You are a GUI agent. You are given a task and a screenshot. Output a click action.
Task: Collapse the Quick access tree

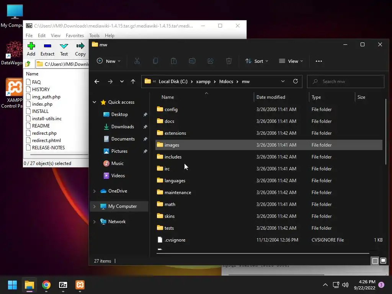[95, 102]
